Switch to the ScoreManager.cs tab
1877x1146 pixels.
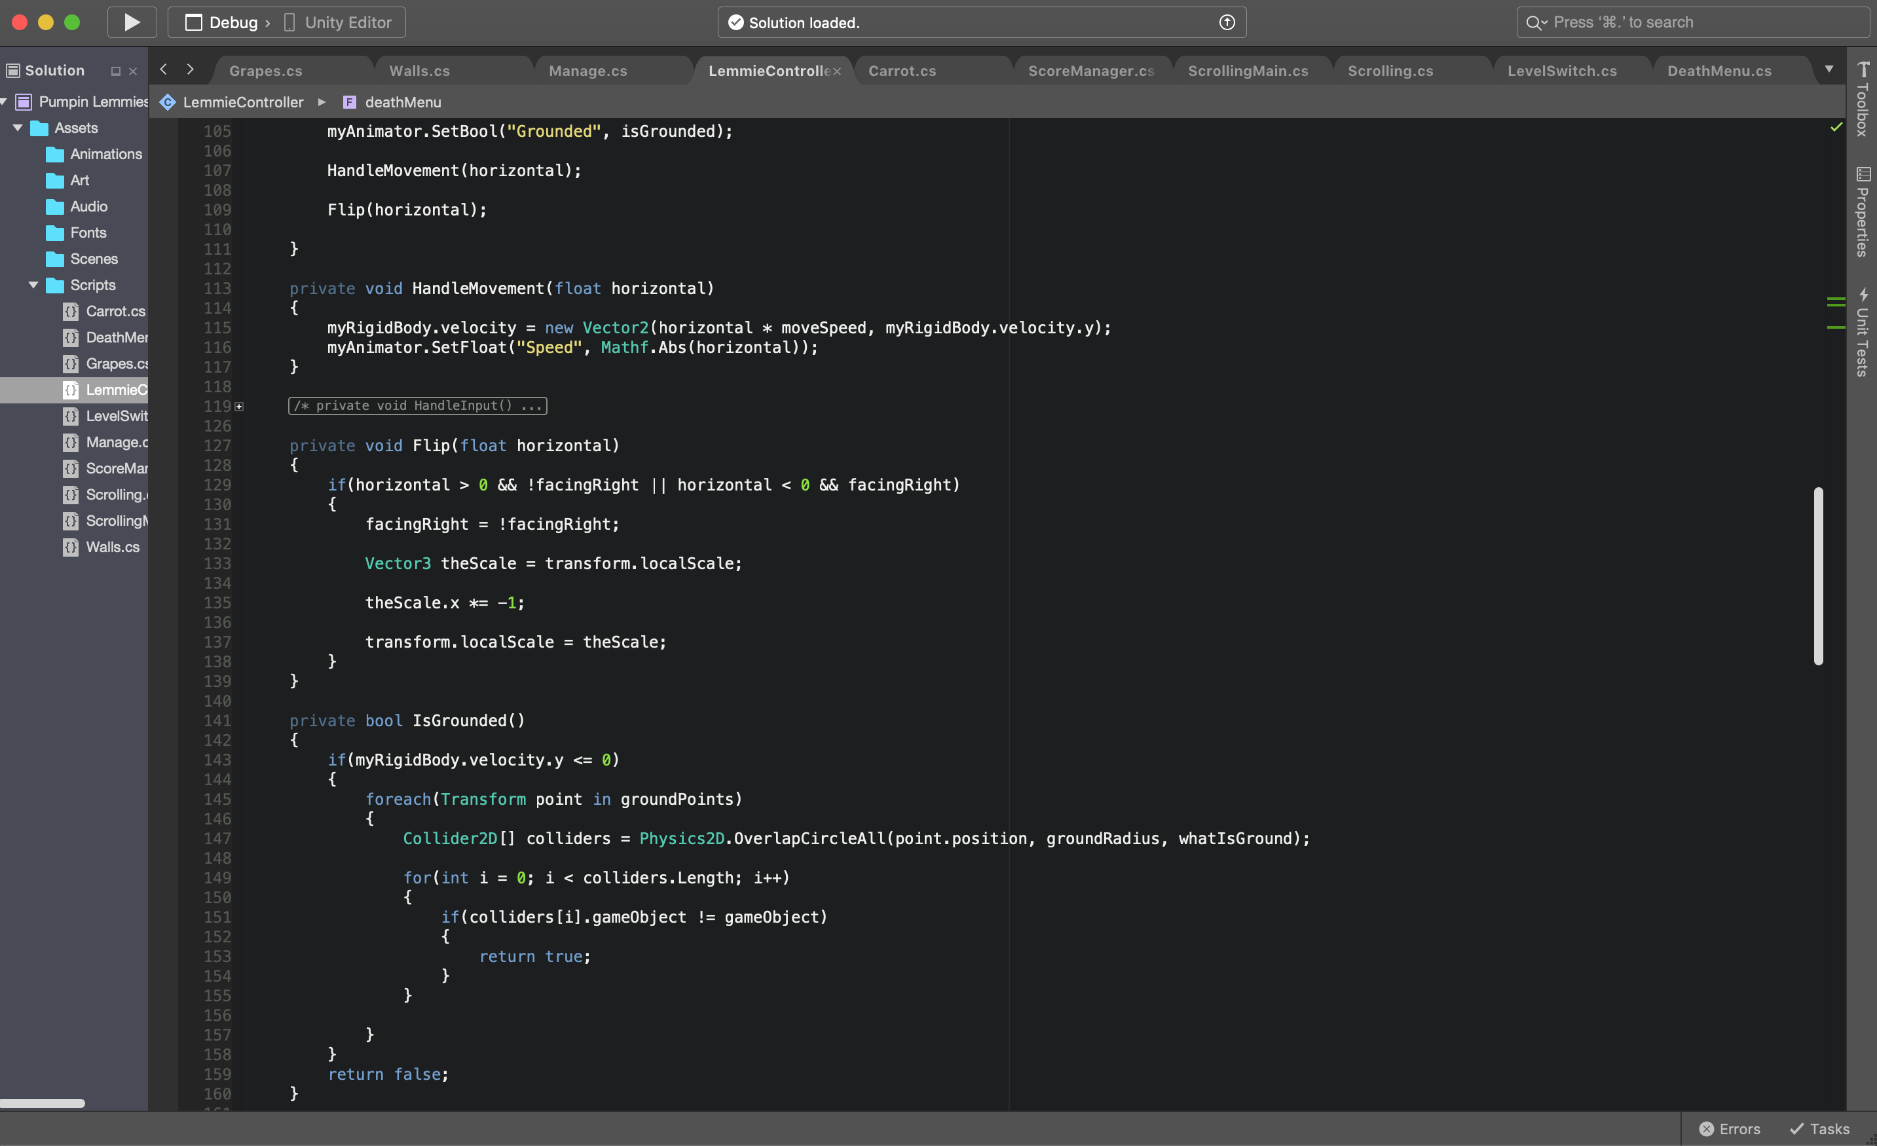click(1091, 71)
